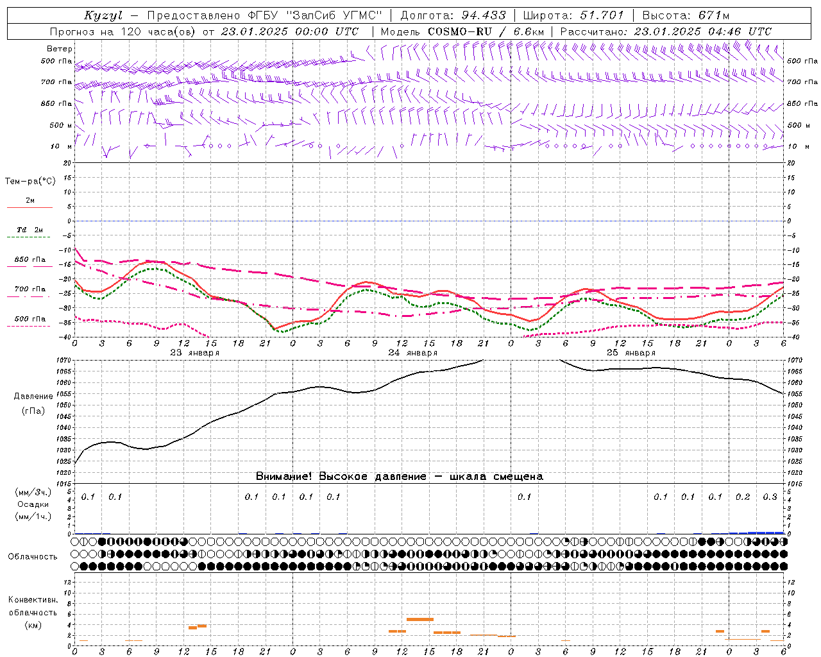Click the "500 гПа" entry in the temperature legend

[30, 319]
